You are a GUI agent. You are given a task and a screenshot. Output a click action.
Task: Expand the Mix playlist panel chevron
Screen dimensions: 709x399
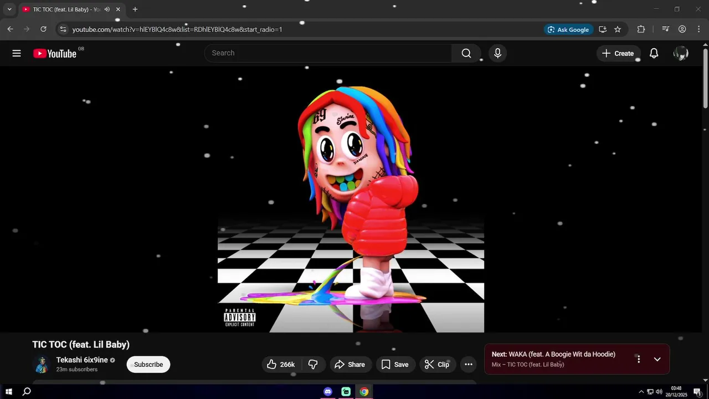pyautogui.click(x=657, y=359)
